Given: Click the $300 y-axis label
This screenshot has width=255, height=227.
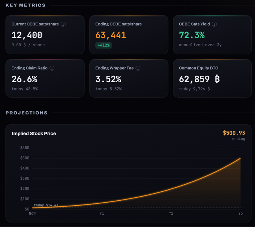Looking at the screenshot, I should 25,179.
